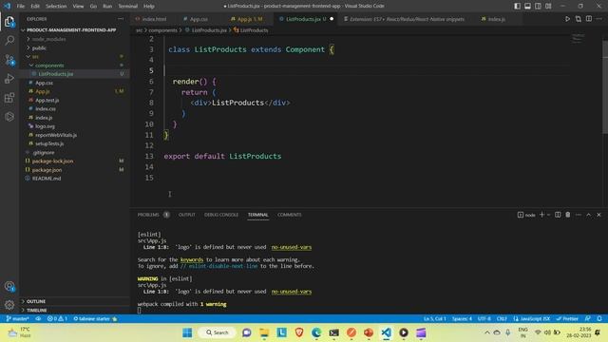This screenshot has width=608, height=342.
Task: Open the Comments panel tab
Action: tap(289, 215)
